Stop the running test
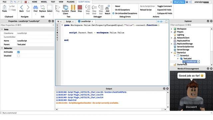 coord(80,8)
